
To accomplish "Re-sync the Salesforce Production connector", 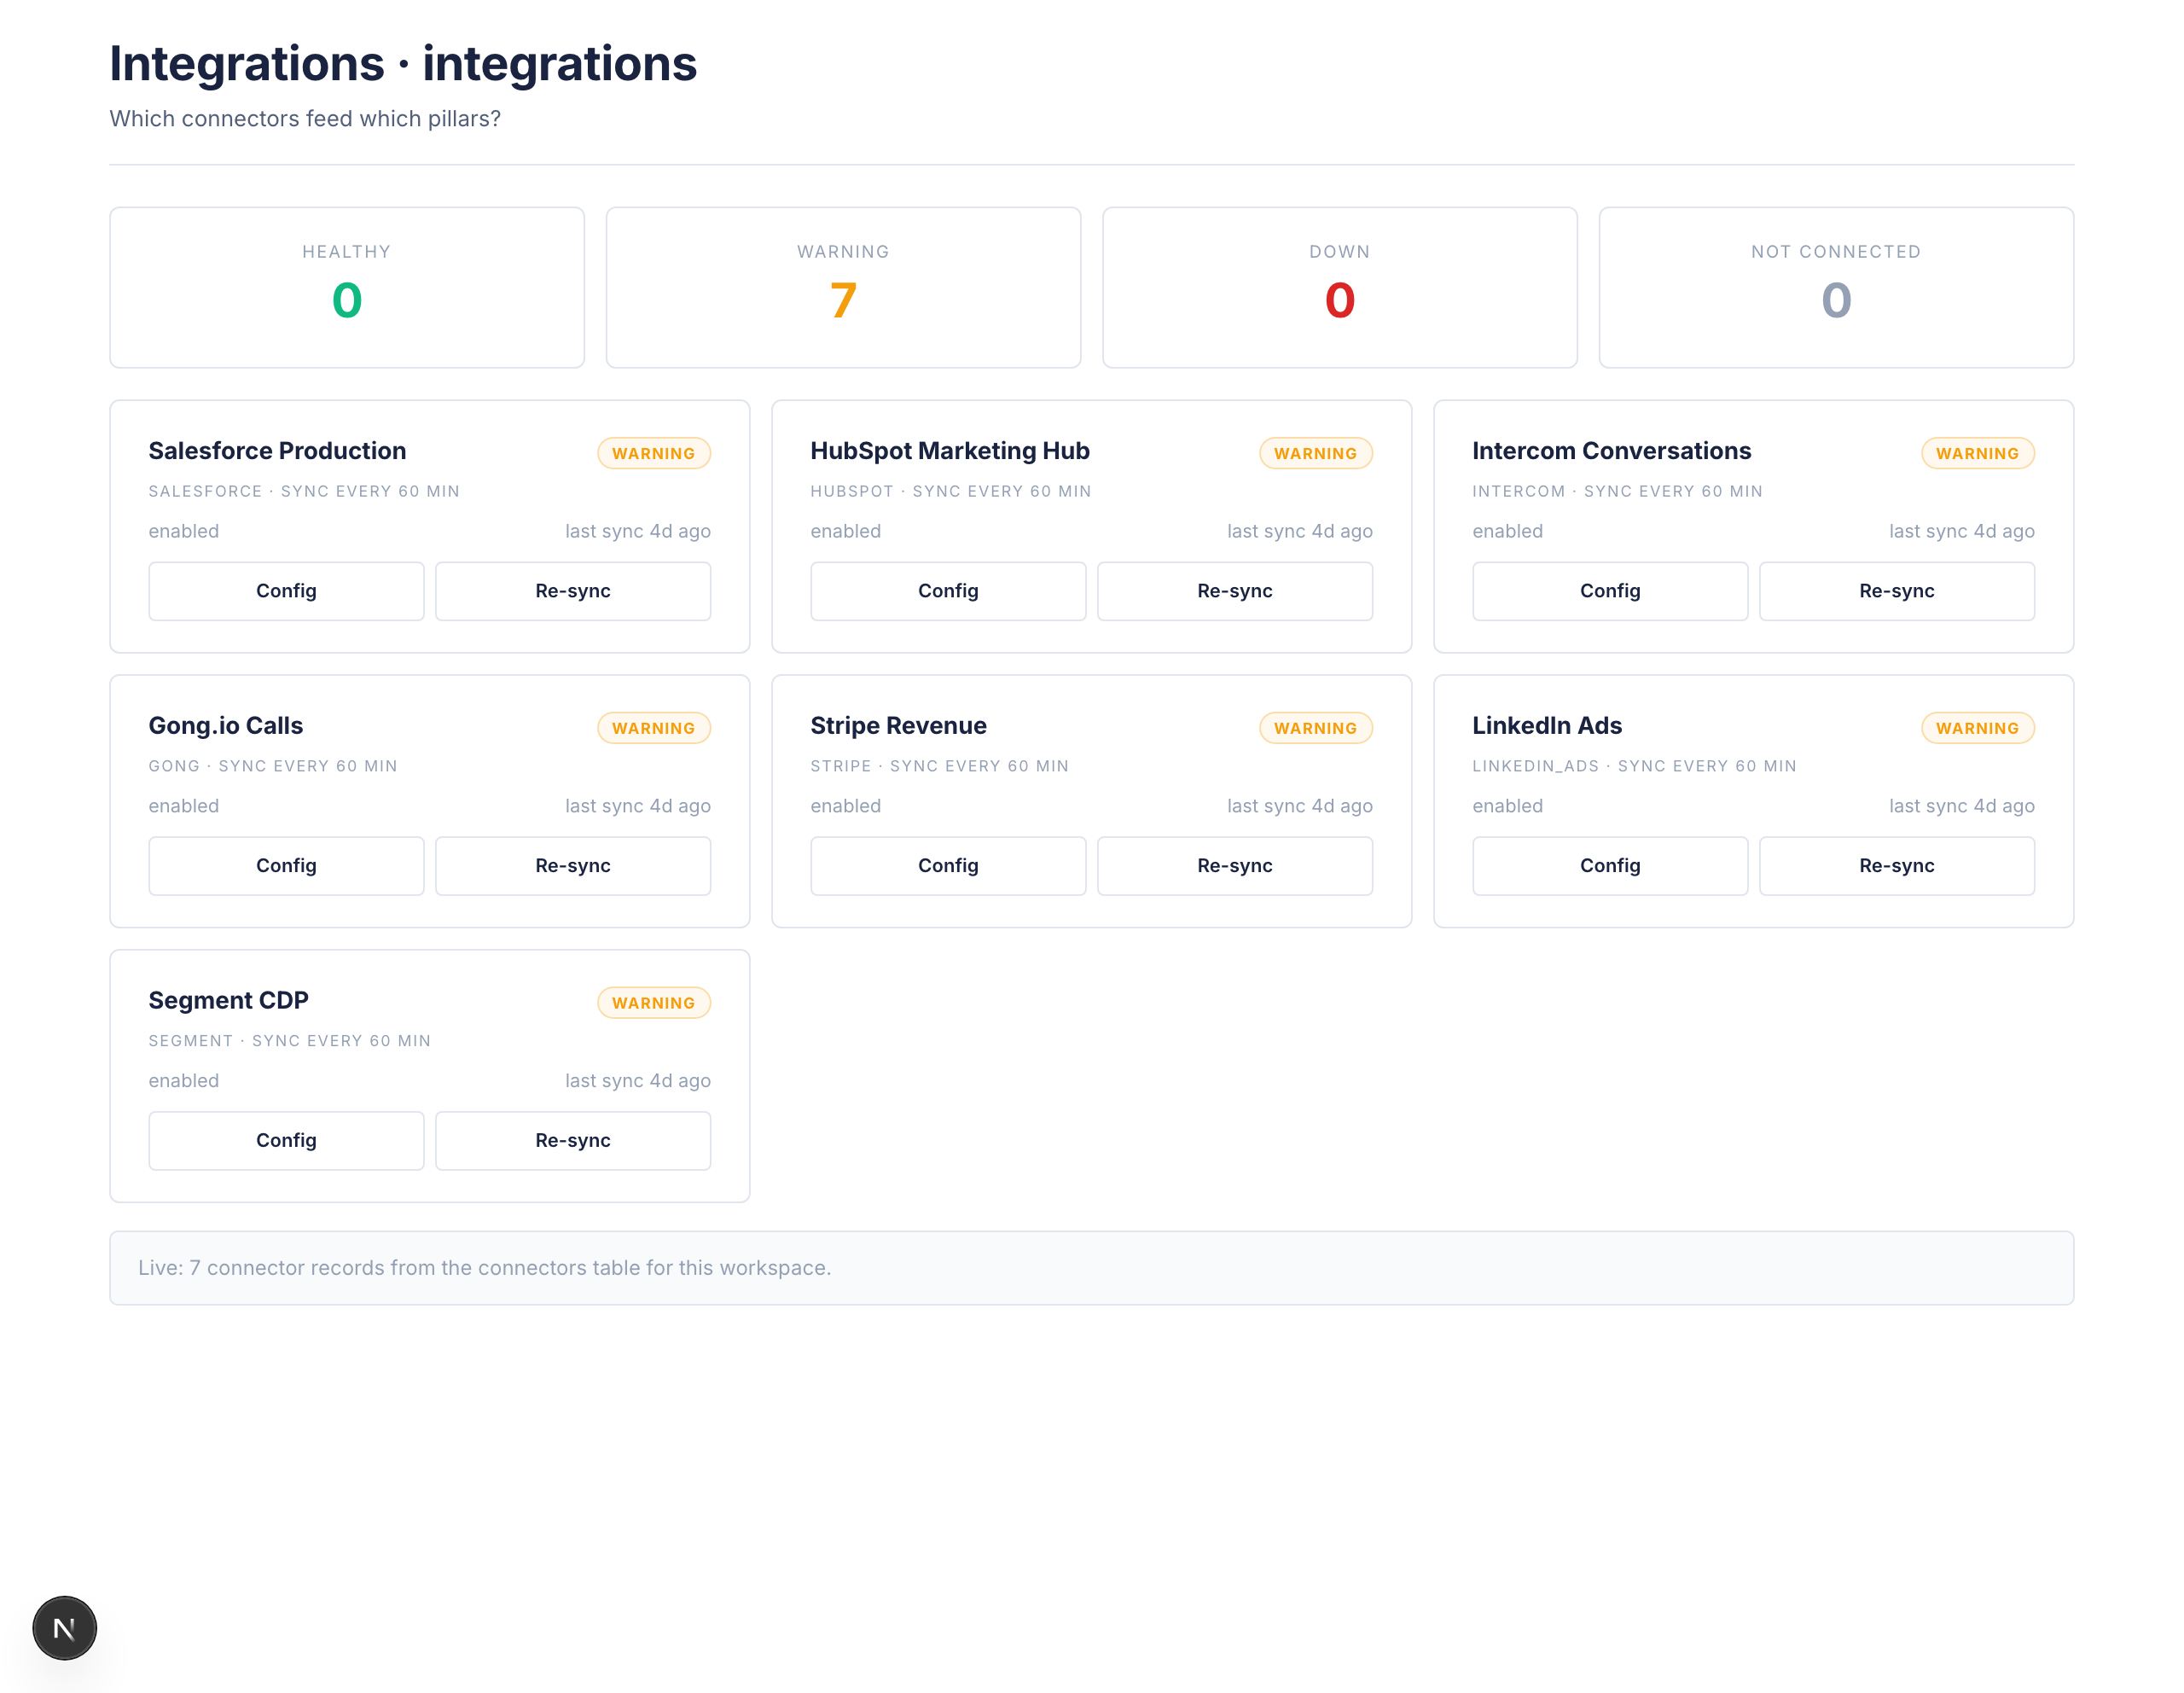I will pos(573,591).
